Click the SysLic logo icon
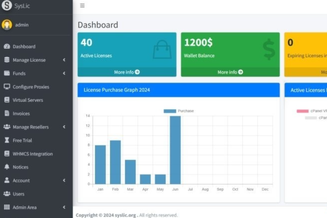The image size is (327, 218). pyautogui.click(x=7, y=6)
